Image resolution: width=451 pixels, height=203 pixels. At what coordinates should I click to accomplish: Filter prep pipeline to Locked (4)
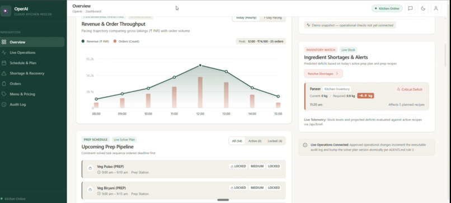(x=275, y=141)
